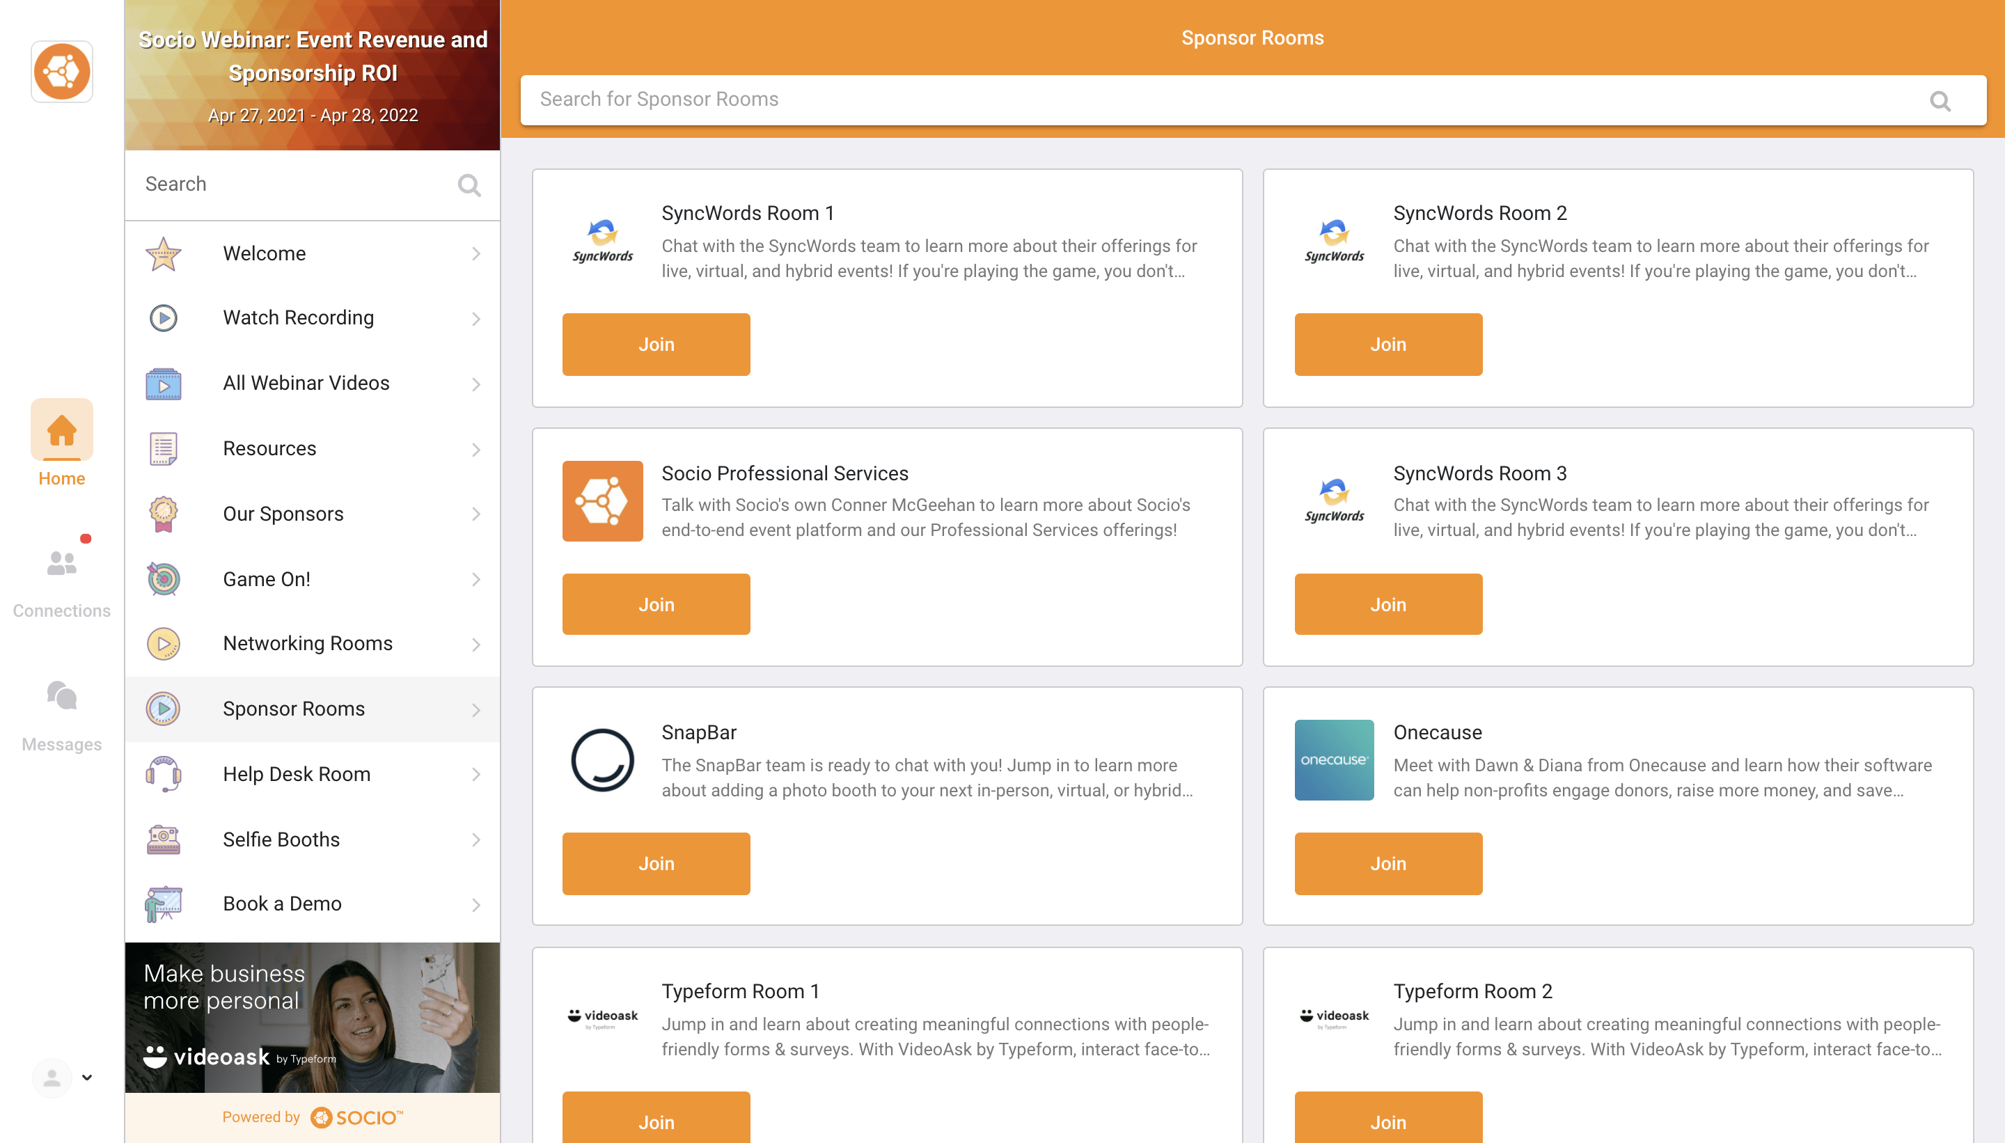Open Watch Recording menu item
This screenshot has width=2005, height=1143.
click(x=313, y=318)
